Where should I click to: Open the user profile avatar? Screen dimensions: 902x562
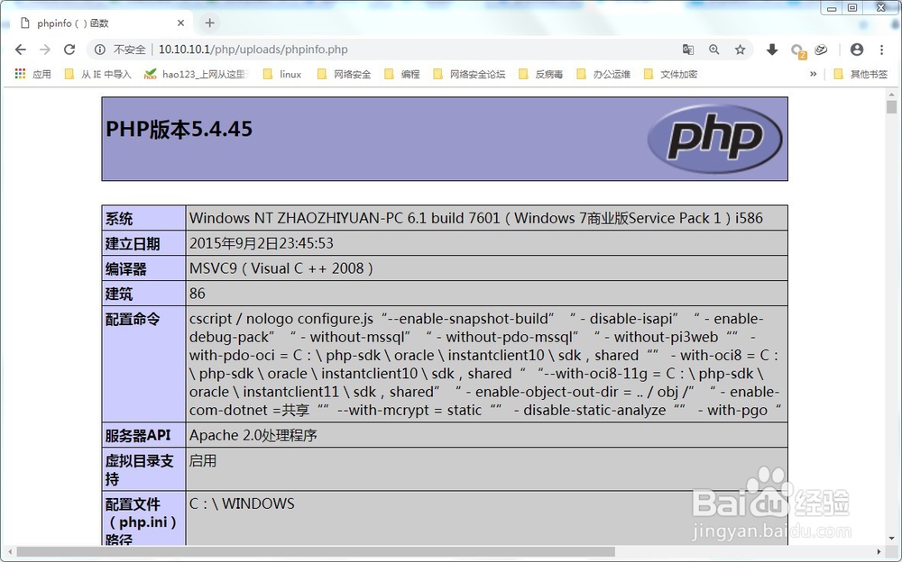(857, 50)
